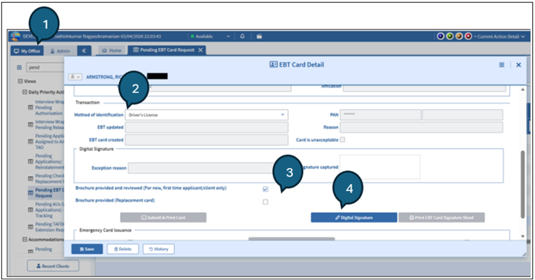Click the orange circular status indicator
535x280 pixels.
pos(459,36)
